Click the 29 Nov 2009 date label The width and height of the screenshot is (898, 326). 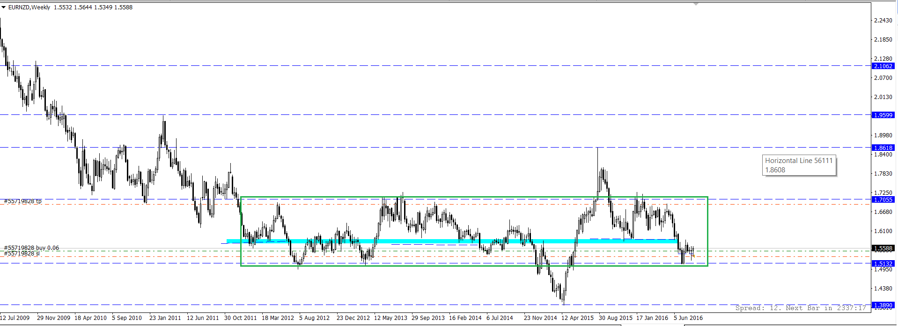[54, 318]
